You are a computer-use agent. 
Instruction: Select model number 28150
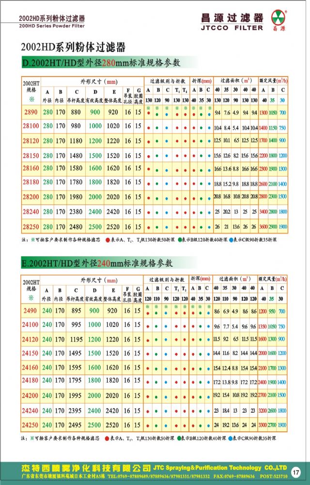(31, 156)
